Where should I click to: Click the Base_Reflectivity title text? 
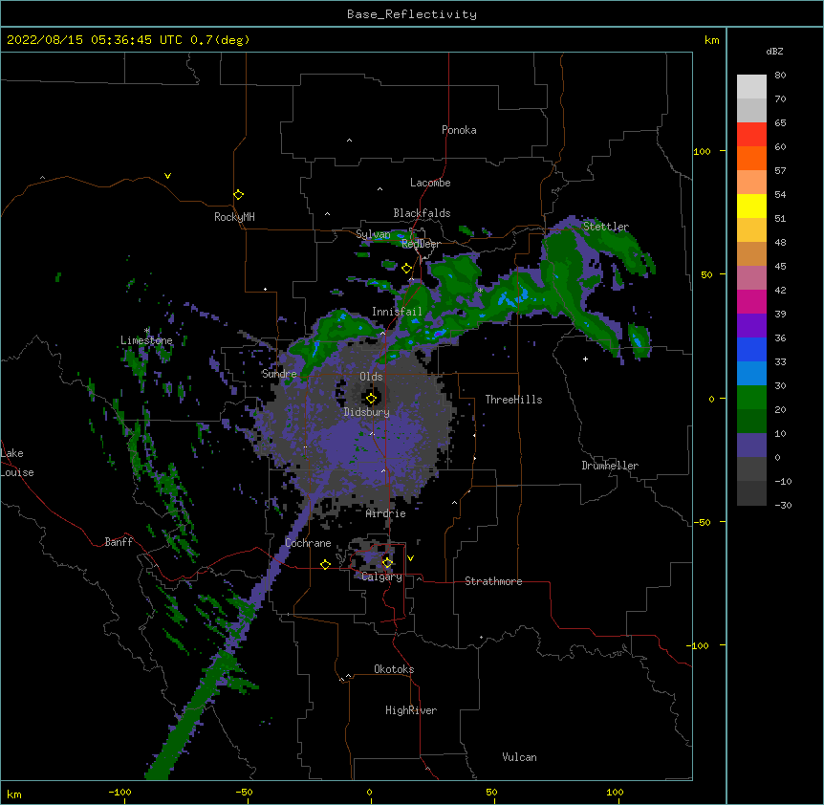[412, 14]
